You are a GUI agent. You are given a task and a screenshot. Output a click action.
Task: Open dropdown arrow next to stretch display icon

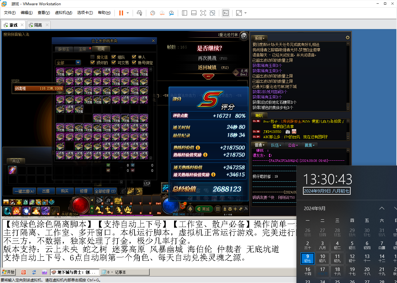tap(245, 13)
